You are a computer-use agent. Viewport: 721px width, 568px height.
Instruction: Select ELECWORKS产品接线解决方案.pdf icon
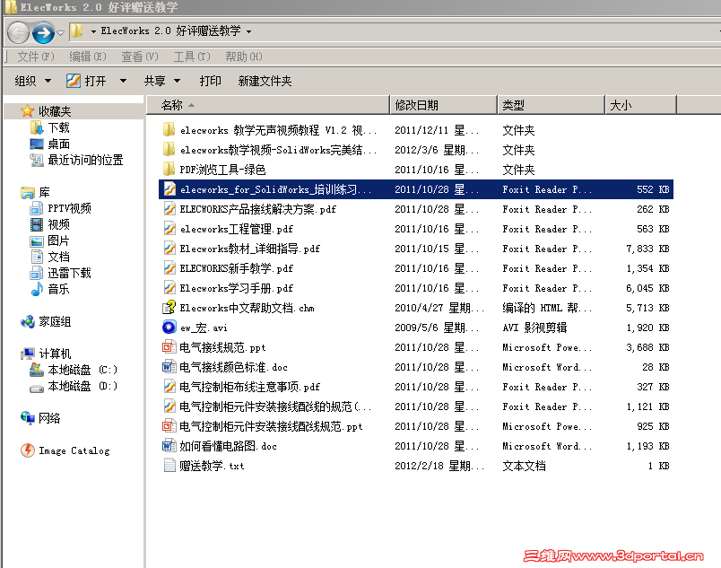[x=169, y=209]
